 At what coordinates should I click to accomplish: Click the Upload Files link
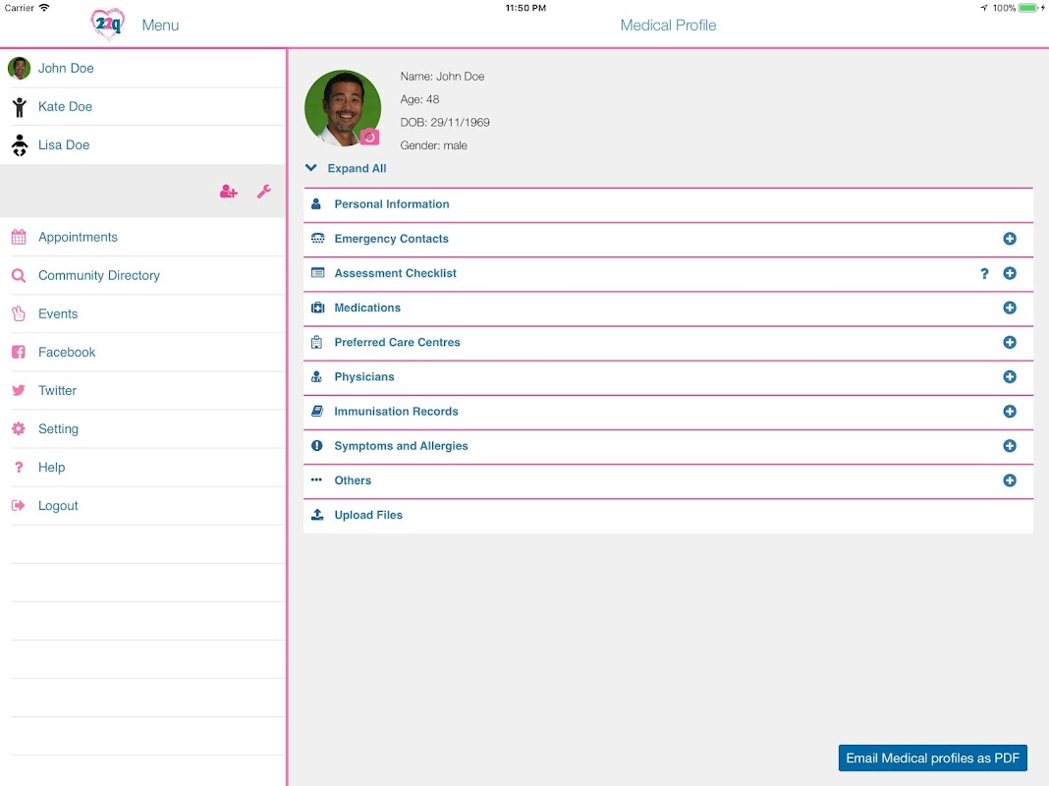click(368, 515)
